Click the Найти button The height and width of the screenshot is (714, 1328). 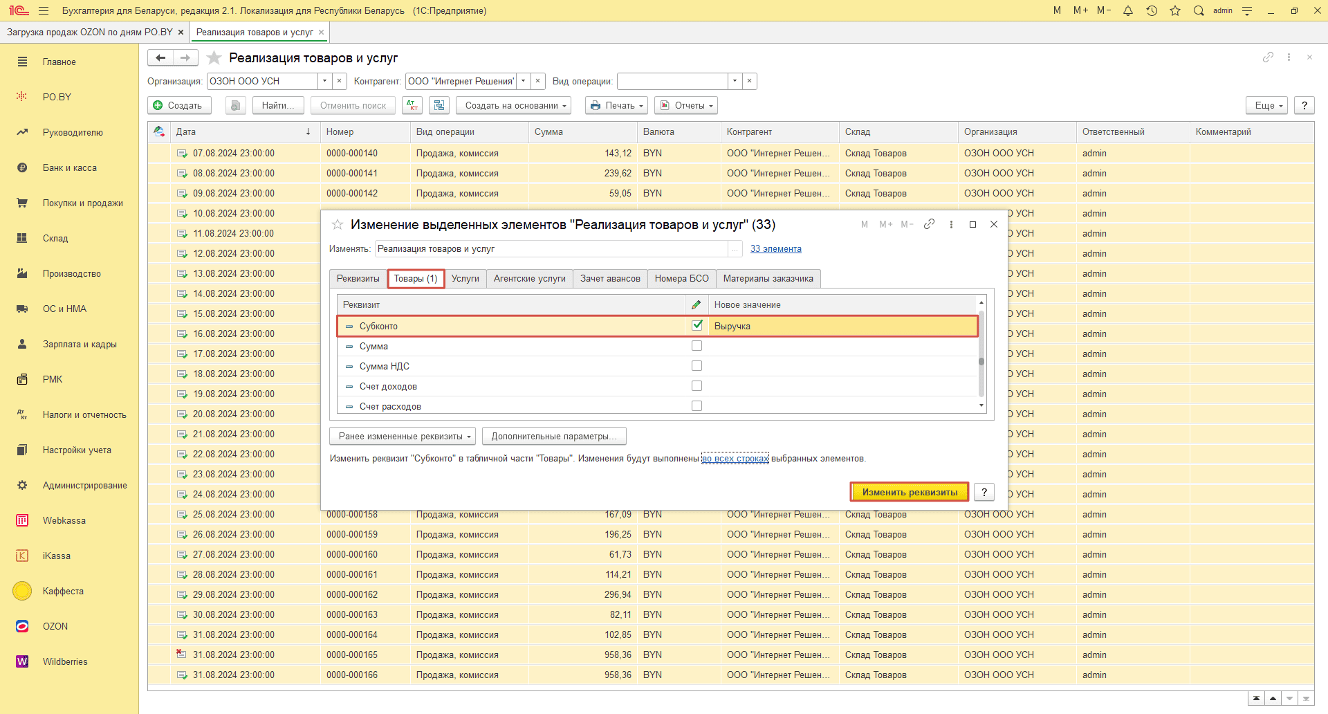[x=278, y=105]
